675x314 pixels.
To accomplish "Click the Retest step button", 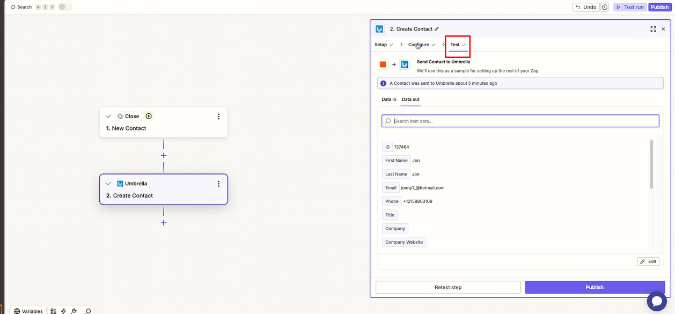I will 448,287.
